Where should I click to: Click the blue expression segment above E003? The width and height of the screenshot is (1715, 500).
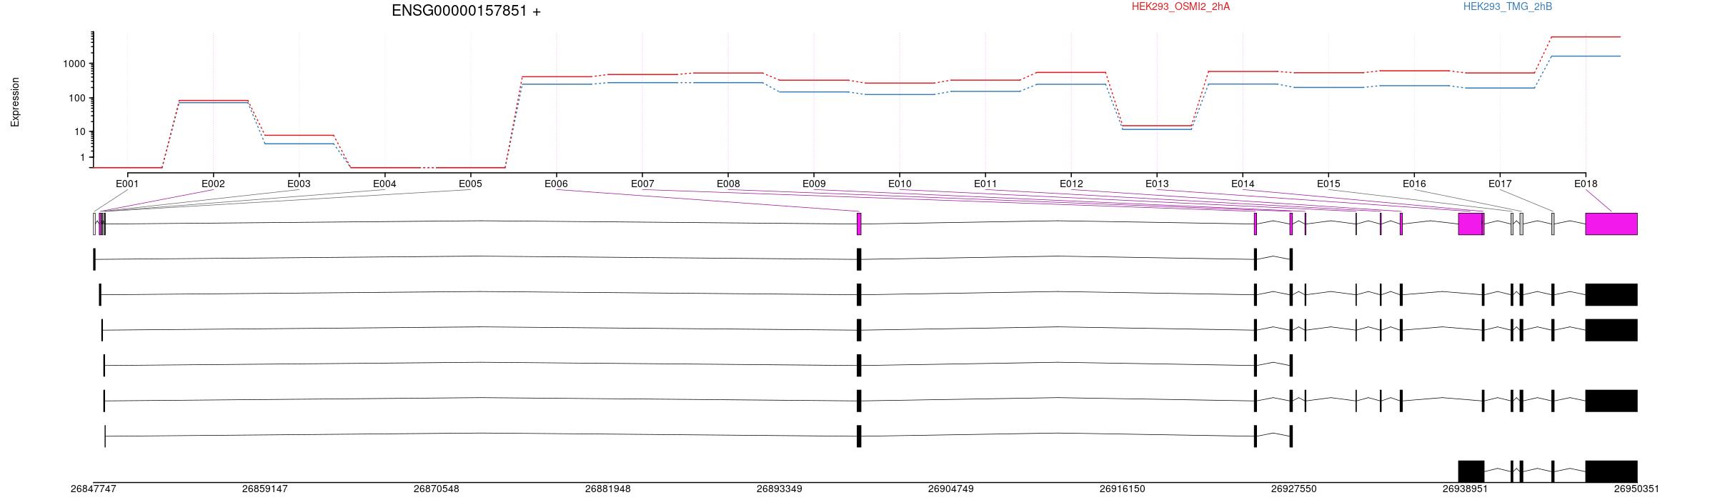tap(299, 144)
